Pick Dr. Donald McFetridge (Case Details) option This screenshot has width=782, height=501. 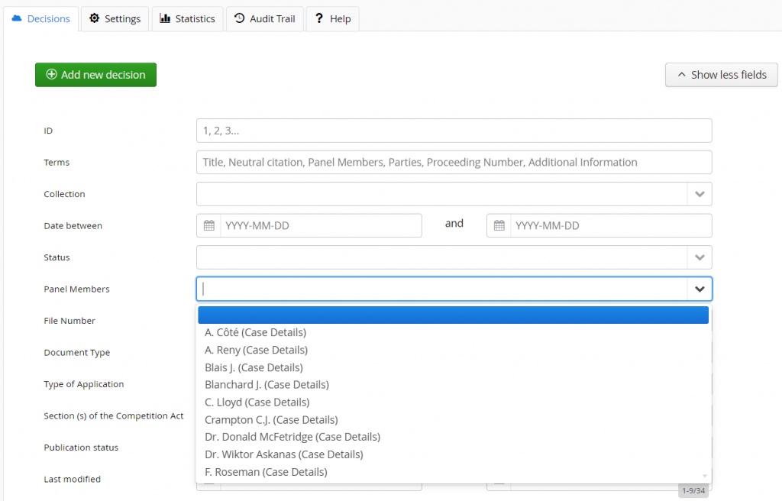pos(292,437)
